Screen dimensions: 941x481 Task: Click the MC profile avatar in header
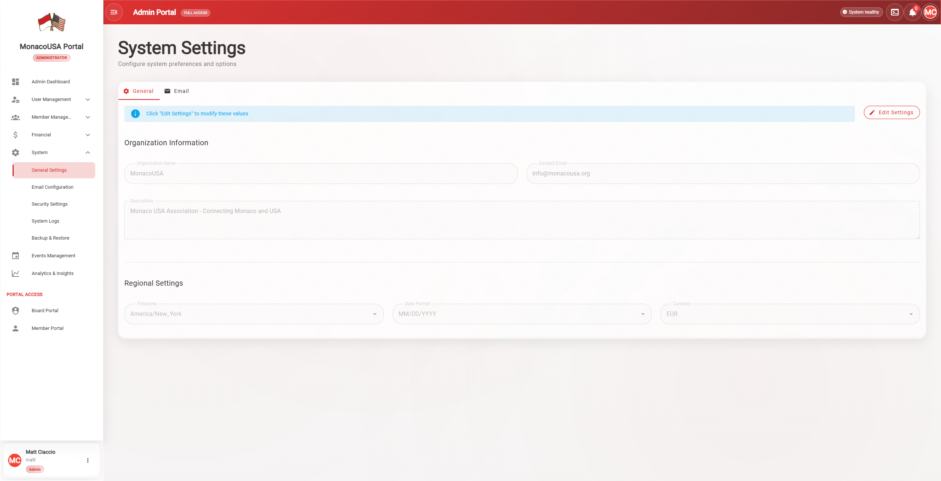(x=930, y=12)
